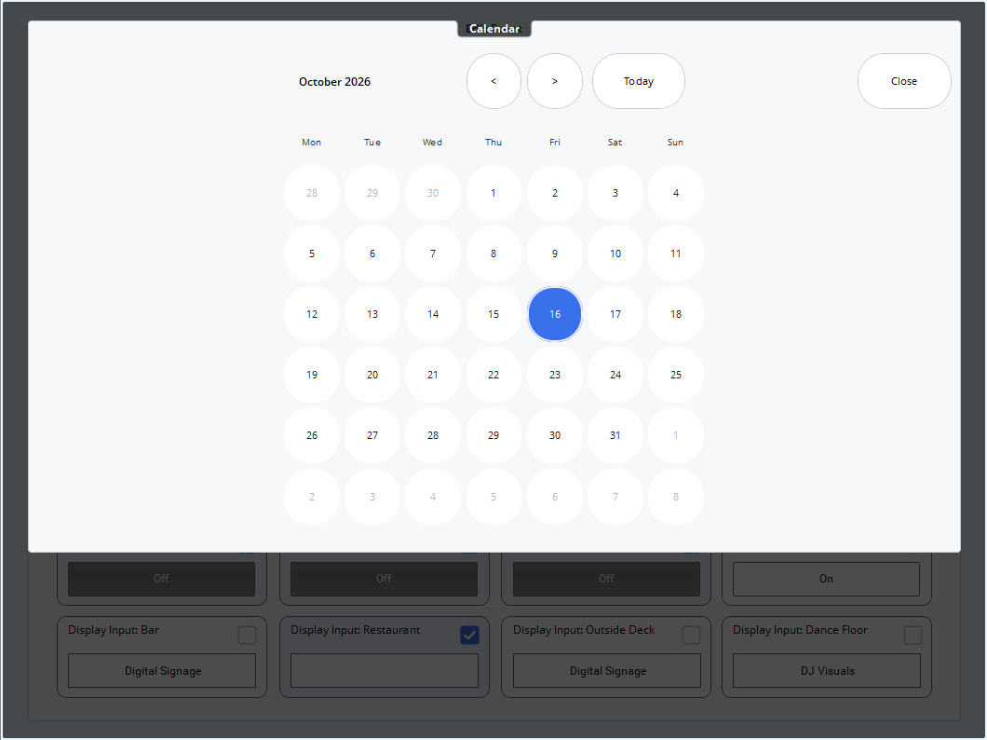Click the October 2026 month label

[334, 82]
